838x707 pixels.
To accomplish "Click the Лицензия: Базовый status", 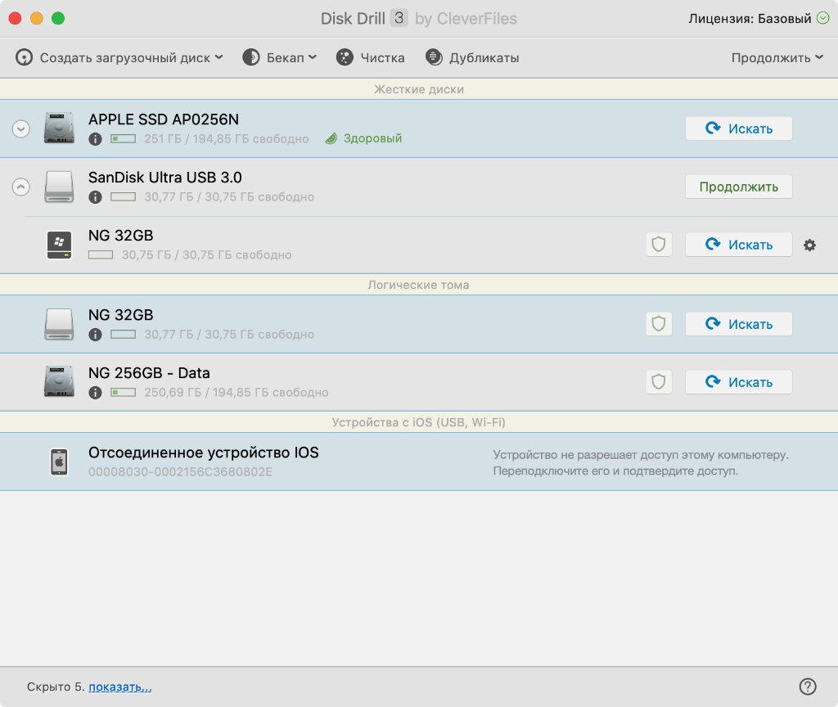I will [x=750, y=19].
